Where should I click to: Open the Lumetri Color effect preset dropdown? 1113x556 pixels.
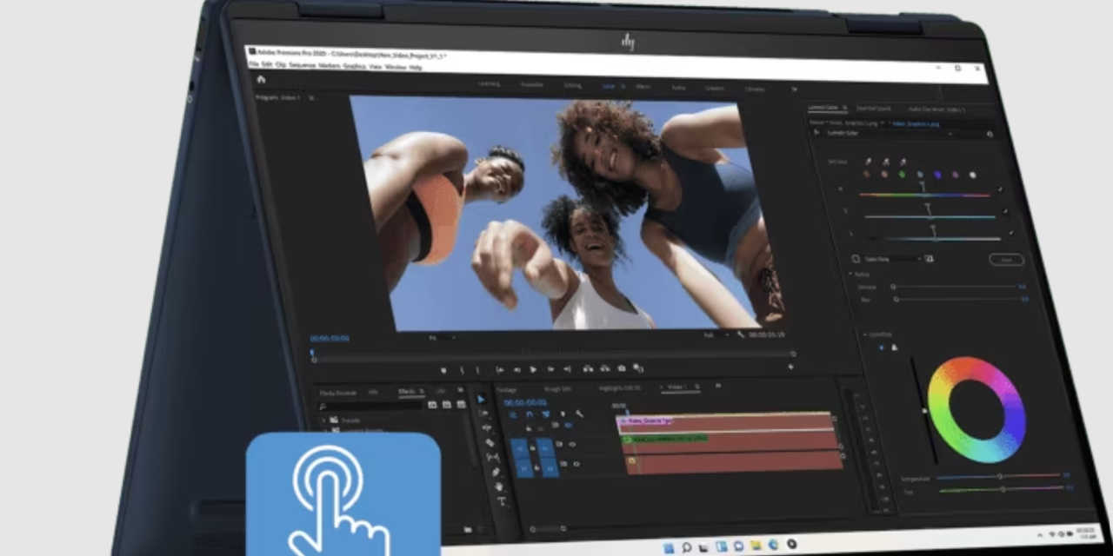coord(949,133)
